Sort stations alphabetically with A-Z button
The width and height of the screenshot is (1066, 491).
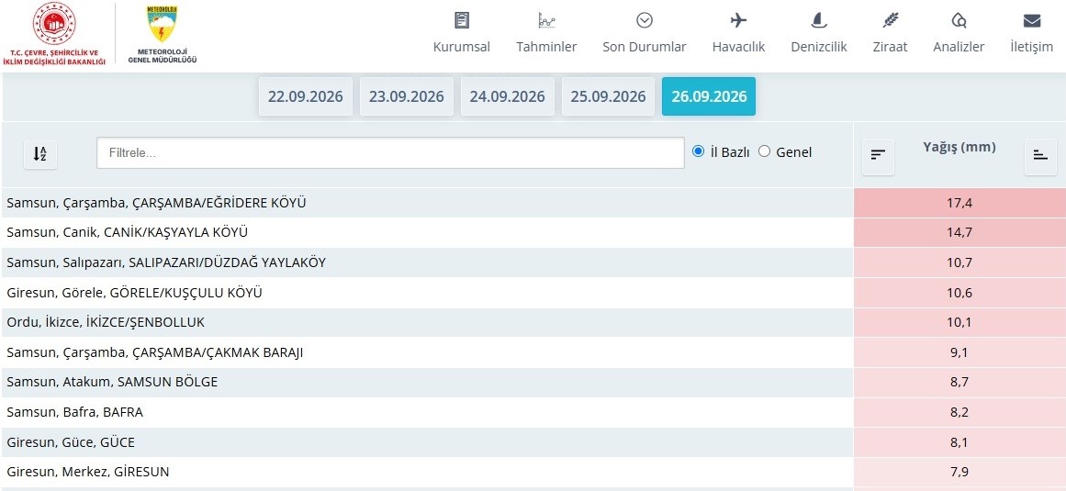[x=40, y=154]
